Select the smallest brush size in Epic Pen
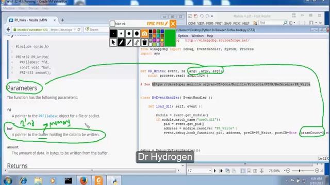The image size is (330, 185). coord(113,33)
